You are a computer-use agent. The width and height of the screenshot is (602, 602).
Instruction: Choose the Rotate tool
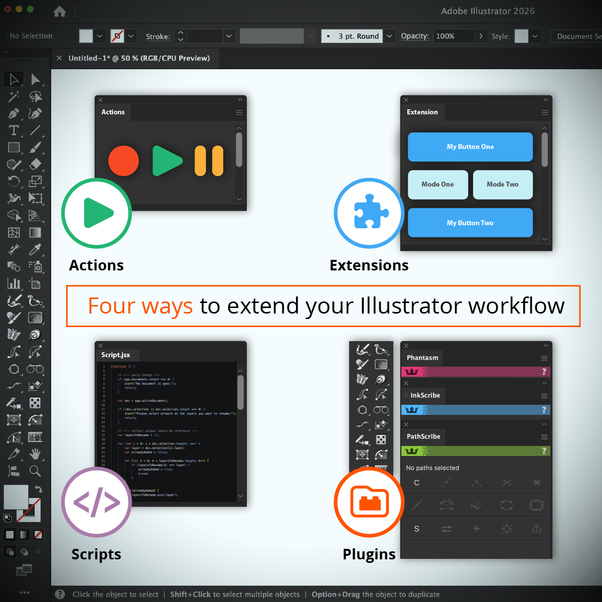tap(14, 182)
